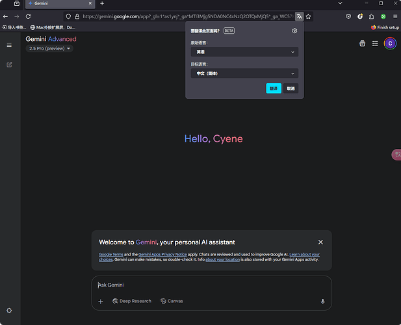This screenshot has width=401, height=325.
Task: Click the cancel button in the translate popup
Action: tap(291, 88)
